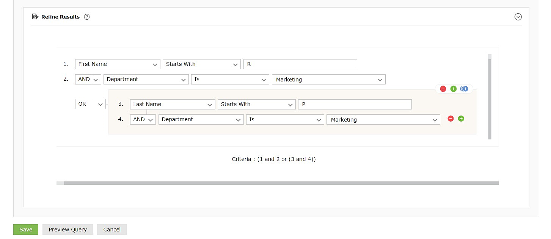Click the Refine Results filter icon
Viewport: 551px width, 239px height.
click(35, 17)
